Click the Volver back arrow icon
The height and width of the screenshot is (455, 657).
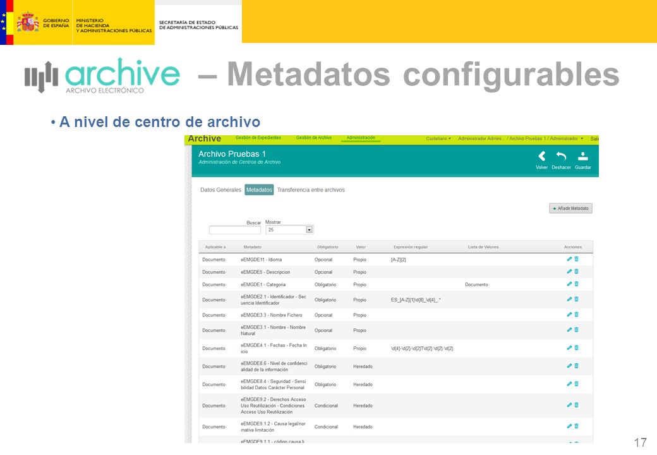(x=542, y=156)
